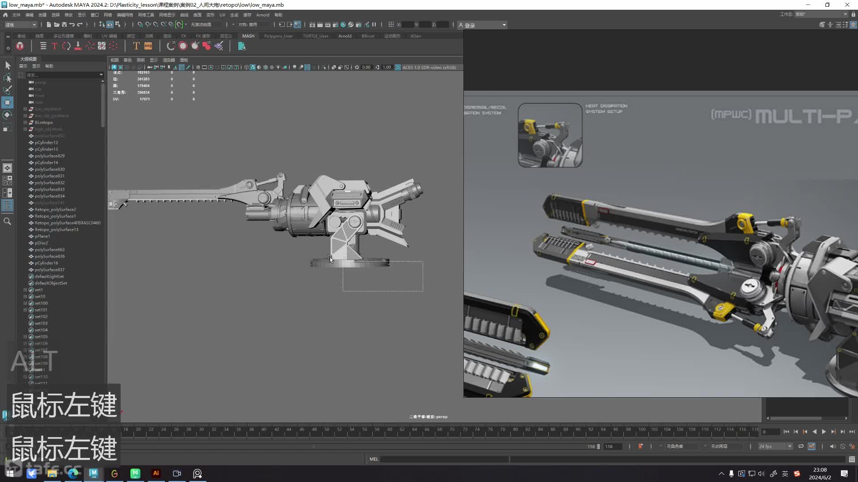Open the menu set dropdown
This screenshot has width=858, height=482.
(21, 25)
